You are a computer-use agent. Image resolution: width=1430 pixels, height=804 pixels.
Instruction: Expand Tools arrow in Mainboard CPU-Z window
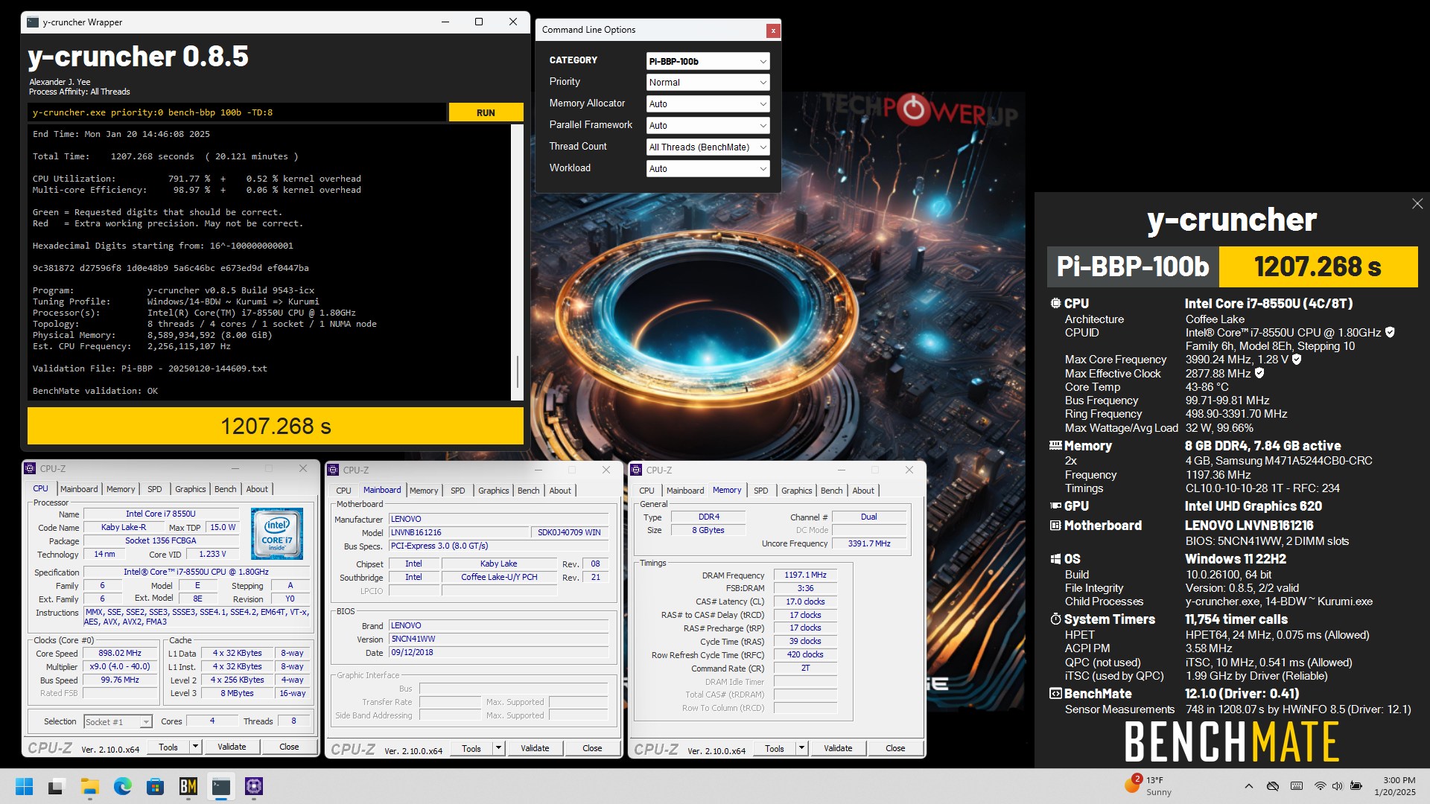point(498,748)
